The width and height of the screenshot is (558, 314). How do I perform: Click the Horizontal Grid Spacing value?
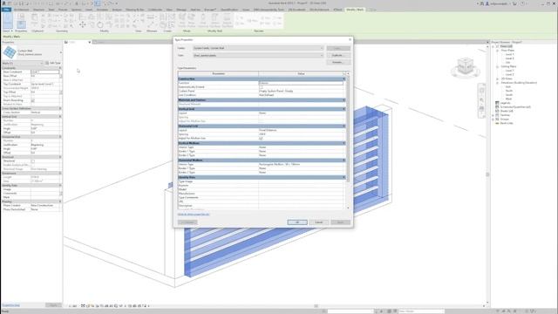click(301, 134)
